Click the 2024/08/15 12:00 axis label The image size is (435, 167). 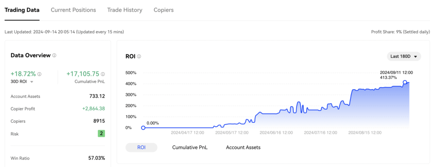[365, 133]
